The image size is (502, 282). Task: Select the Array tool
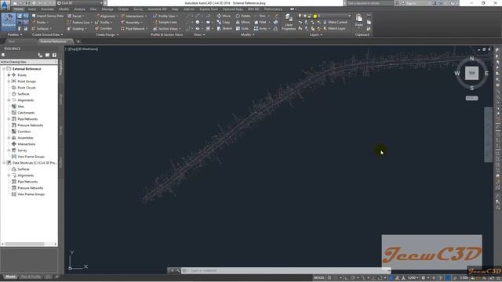pyautogui.click(x=261, y=28)
